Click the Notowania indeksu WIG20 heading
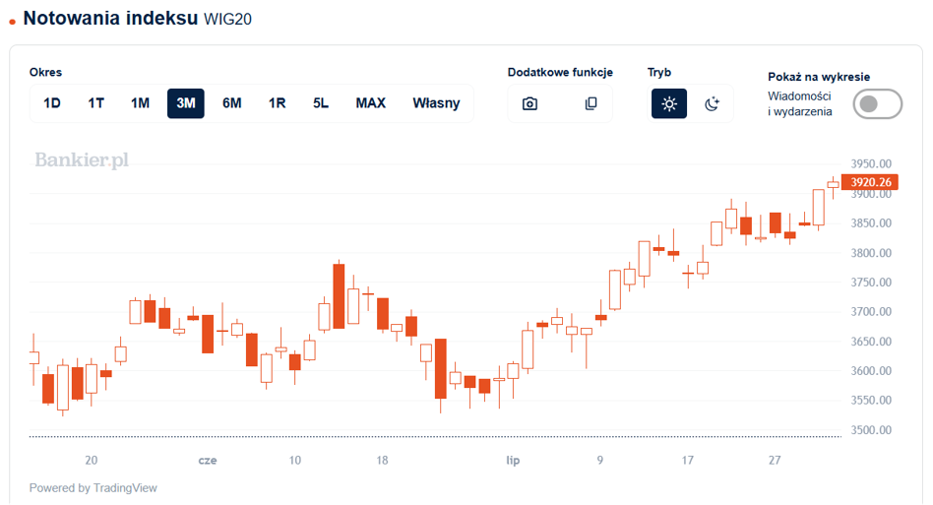 [x=138, y=19]
